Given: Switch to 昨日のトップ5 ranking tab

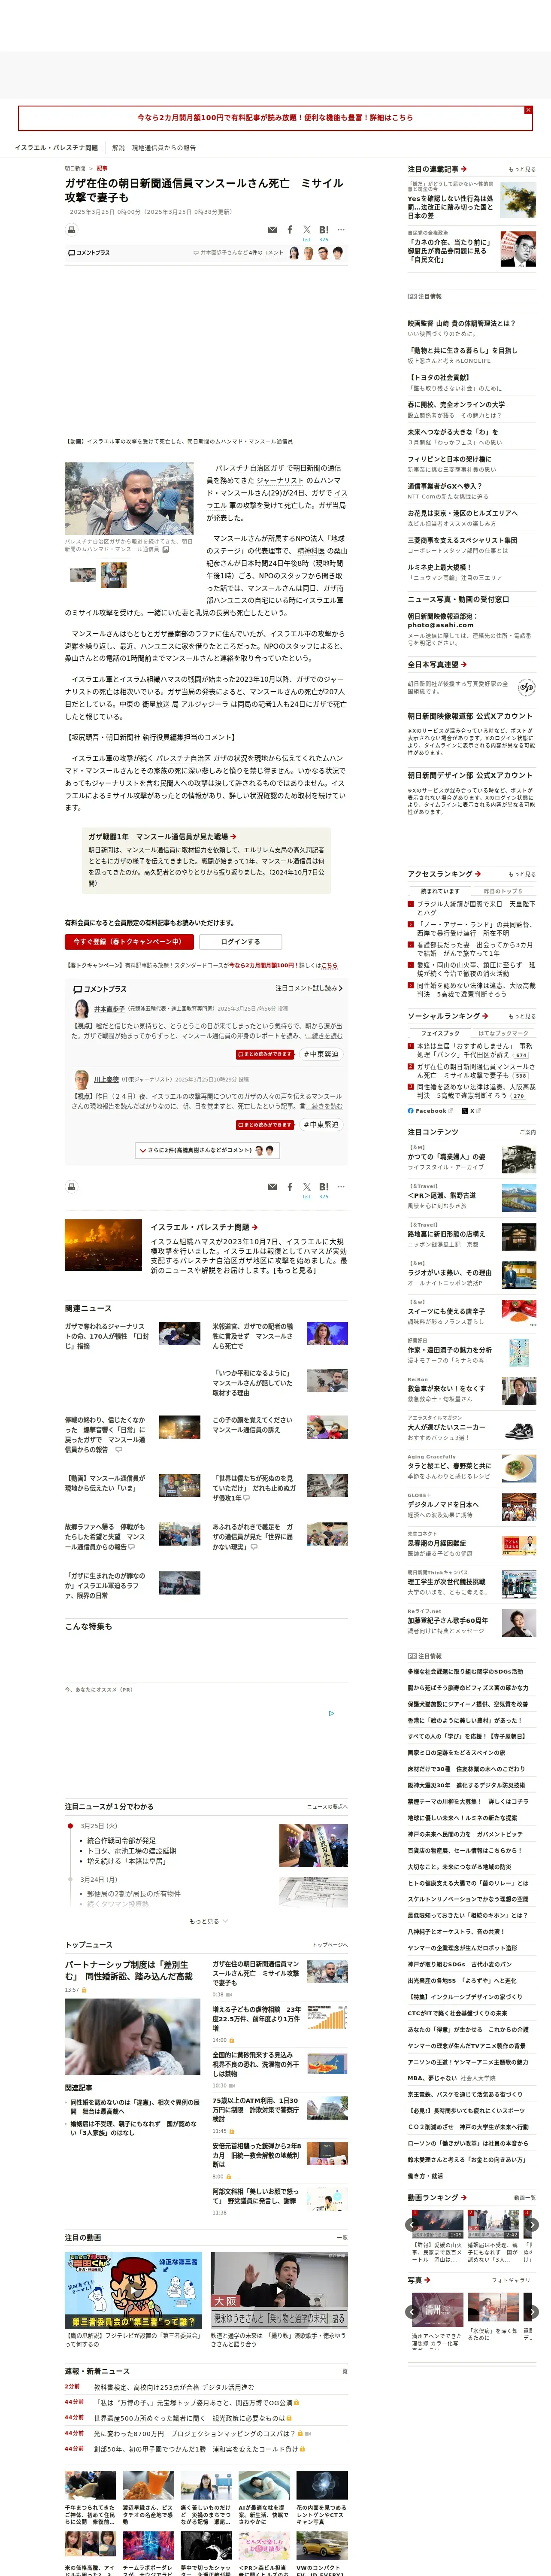Looking at the screenshot, I should coord(503,891).
